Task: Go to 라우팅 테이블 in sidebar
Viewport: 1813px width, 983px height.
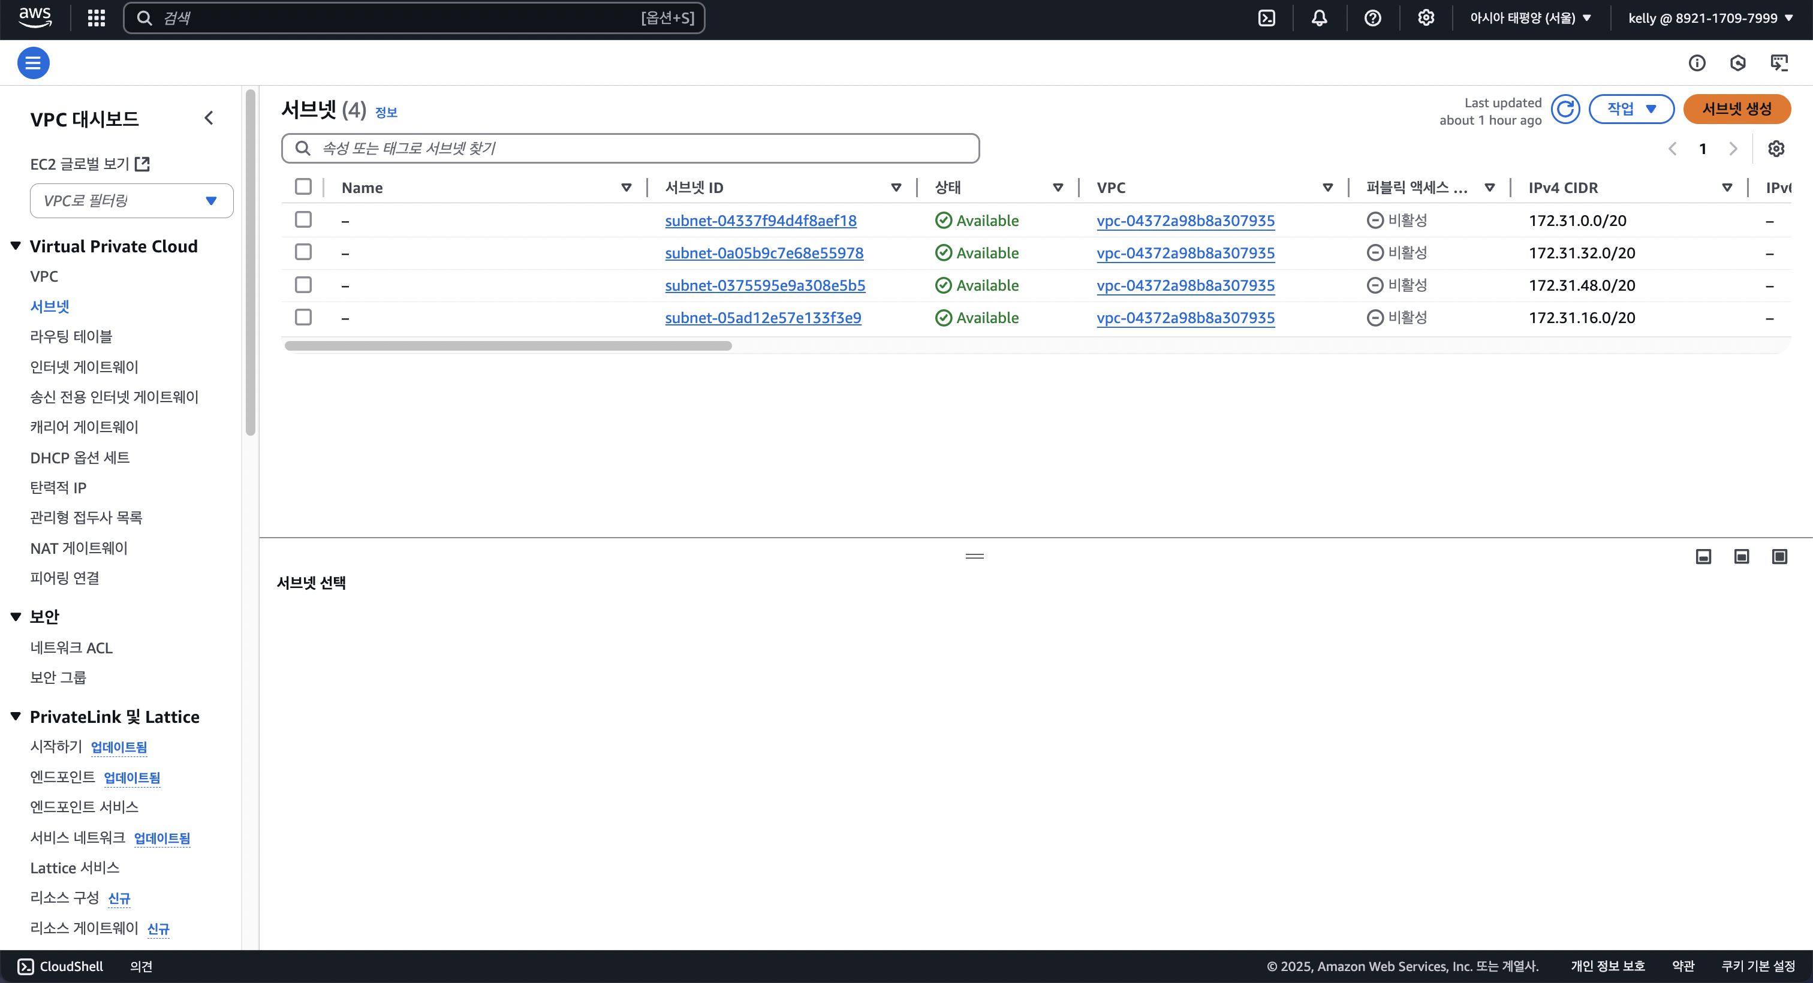Action: (x=71, y=336)
